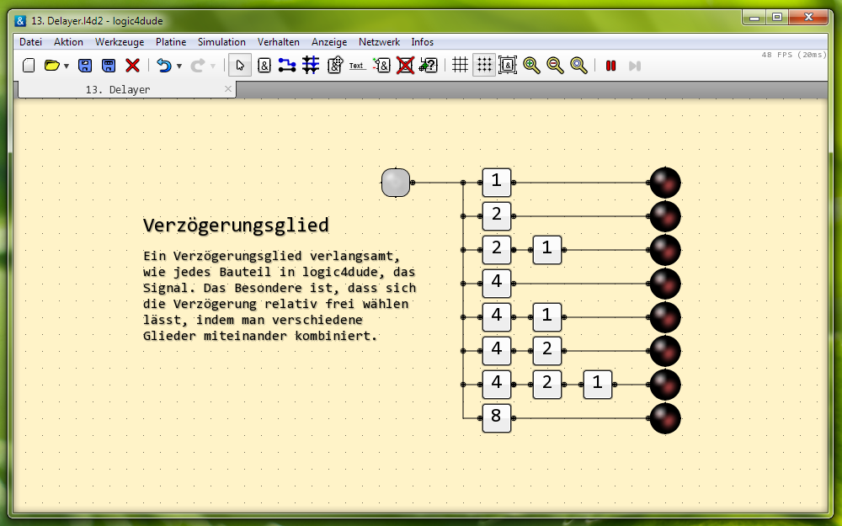Open the Datei menu

[x=30, y=42]
